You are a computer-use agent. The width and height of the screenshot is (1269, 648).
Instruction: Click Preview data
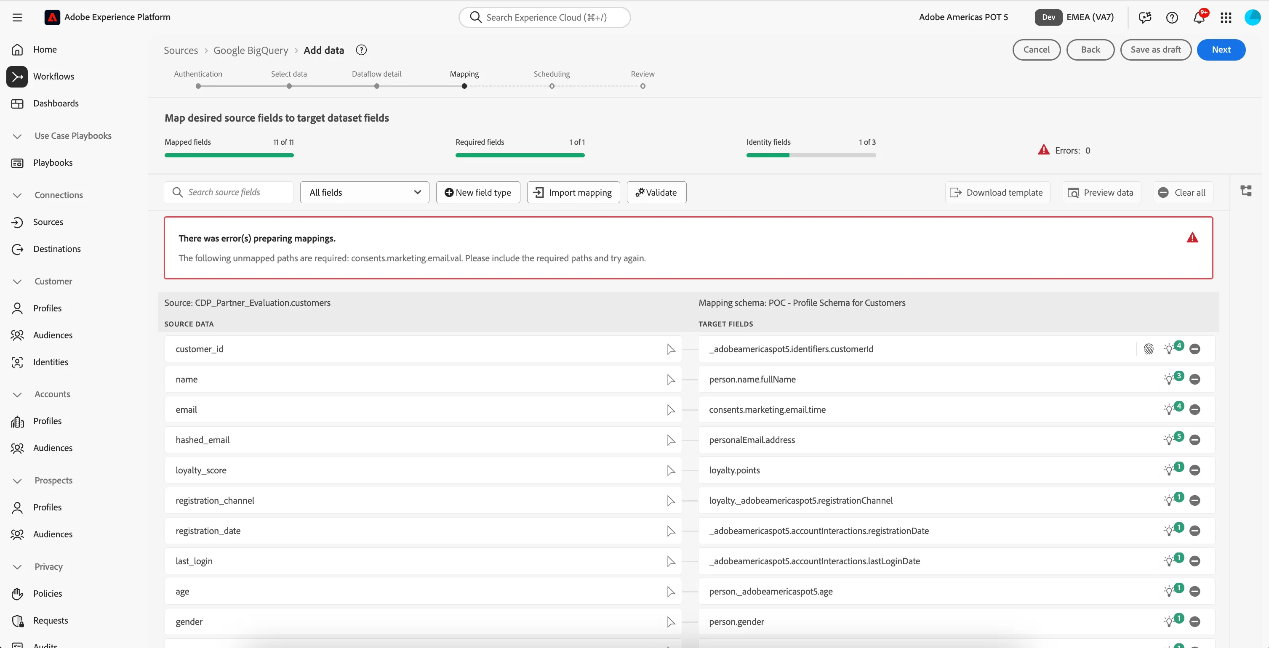[1101, 193]
